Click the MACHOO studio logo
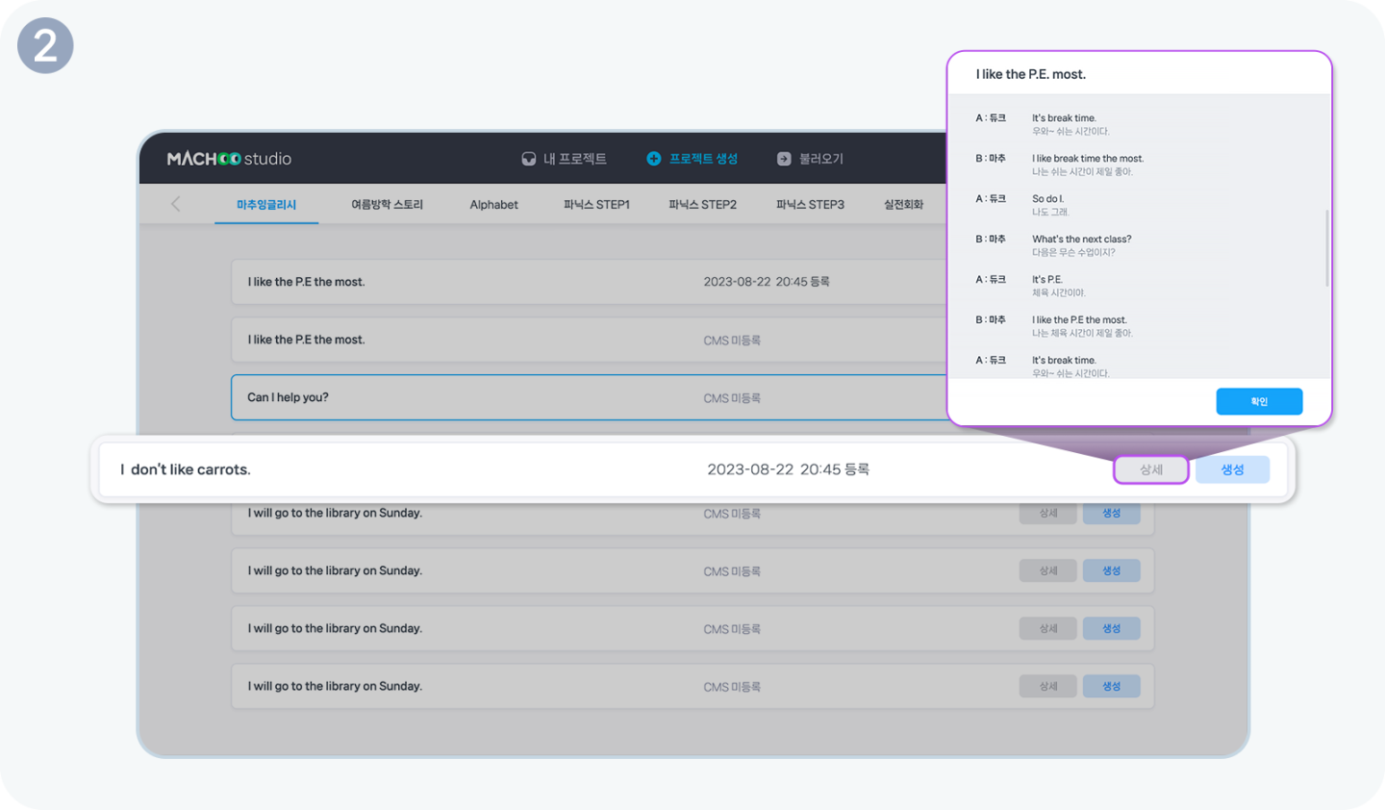 point(229,159)
